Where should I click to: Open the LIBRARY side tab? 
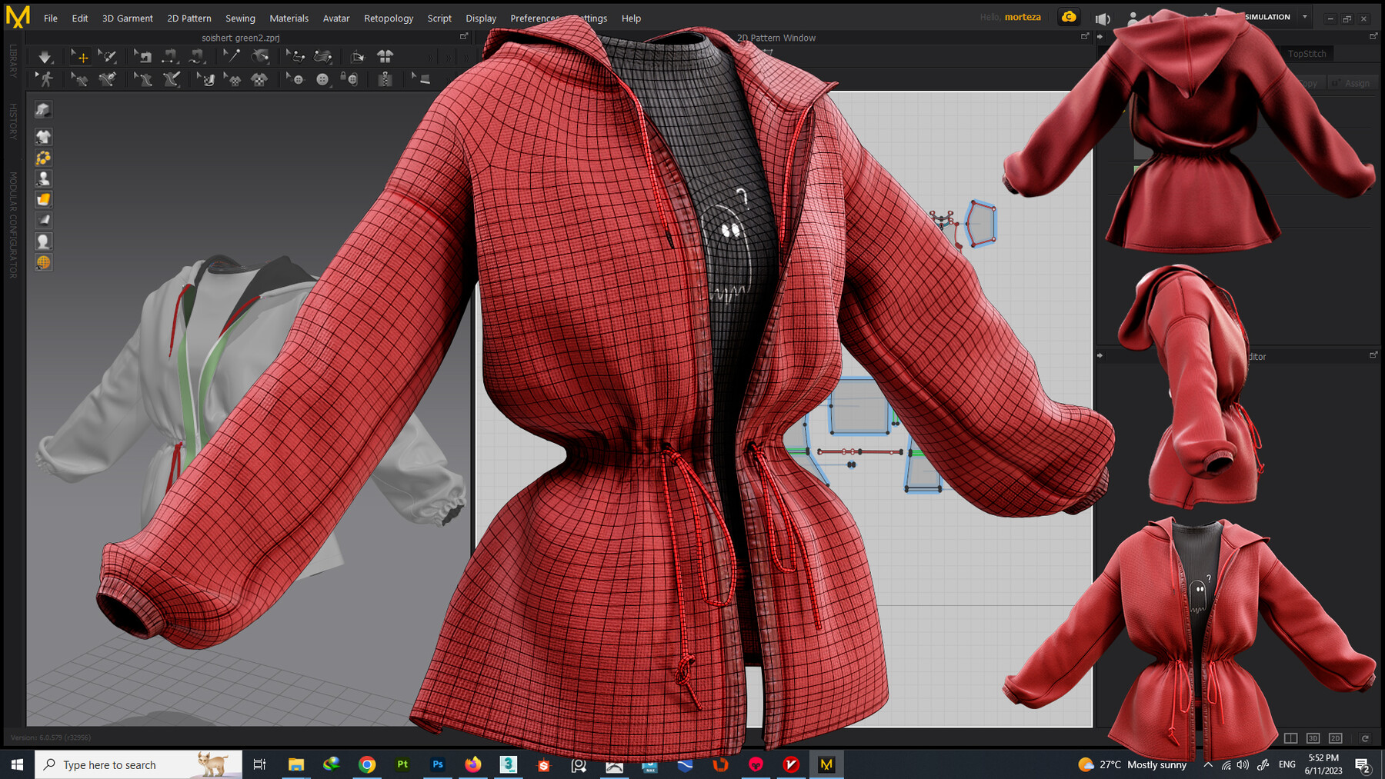(x=13, y=61)
